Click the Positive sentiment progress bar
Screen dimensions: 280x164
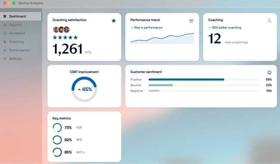pyautogui.click(x=204, y=79)
